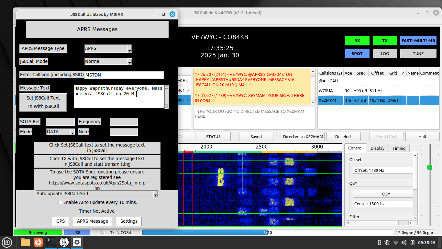
Task: Click the green volume slider handle
Action: [430, 167]
